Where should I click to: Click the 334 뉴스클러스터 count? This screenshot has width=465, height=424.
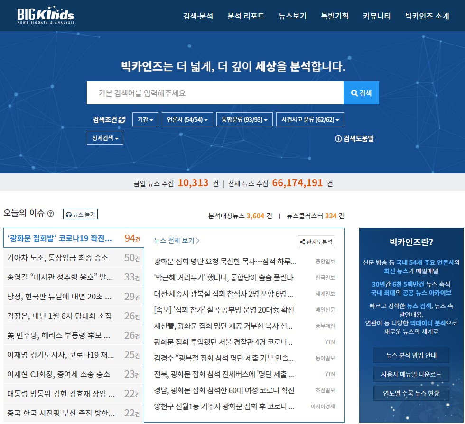331,216
